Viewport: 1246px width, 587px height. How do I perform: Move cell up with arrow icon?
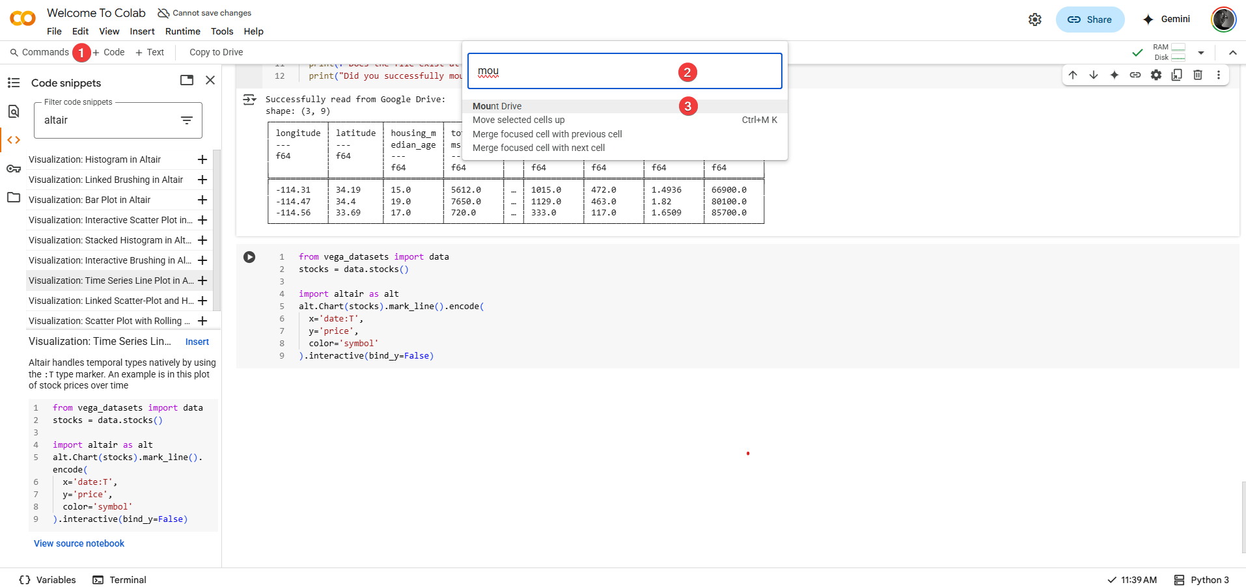[x=1073, y=75]
